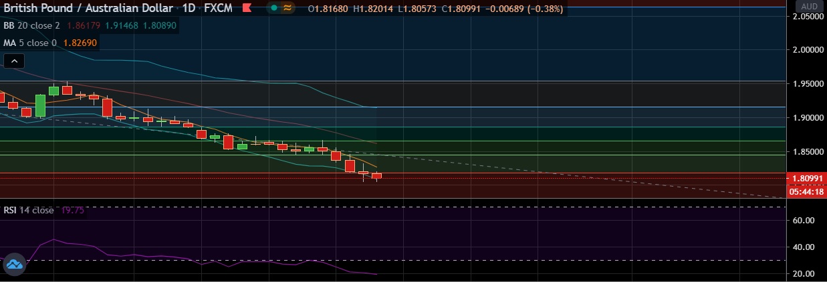827x282 pixels.
Task: Click the 2.05000 price axis label
Action: coord(808,16)
